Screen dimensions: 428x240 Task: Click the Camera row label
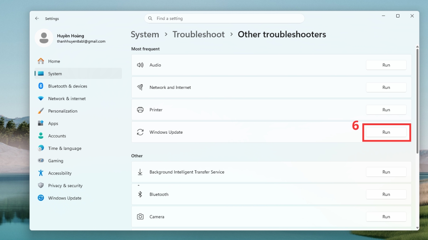pos(157,217)
